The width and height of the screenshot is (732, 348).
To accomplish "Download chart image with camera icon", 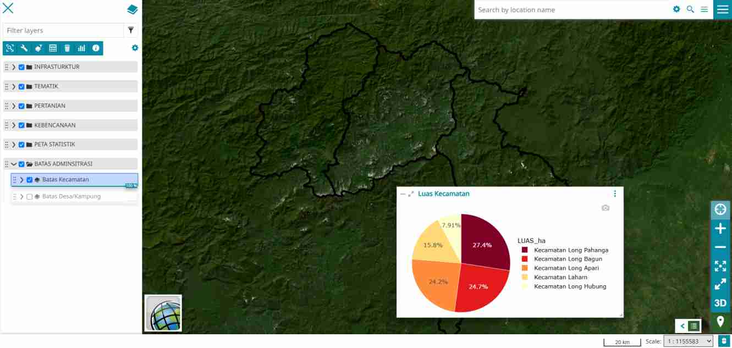I will coord(606,208).
